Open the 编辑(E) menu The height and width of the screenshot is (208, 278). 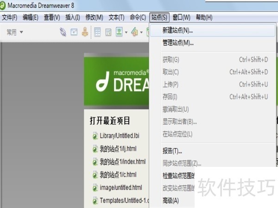point(31,18)
